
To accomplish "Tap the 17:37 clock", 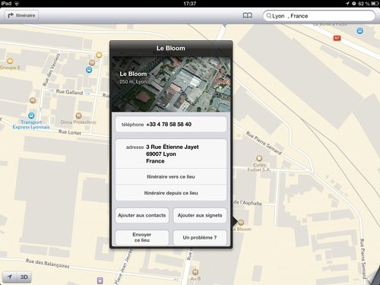I will pyautogui.click(x=190, y=3).
